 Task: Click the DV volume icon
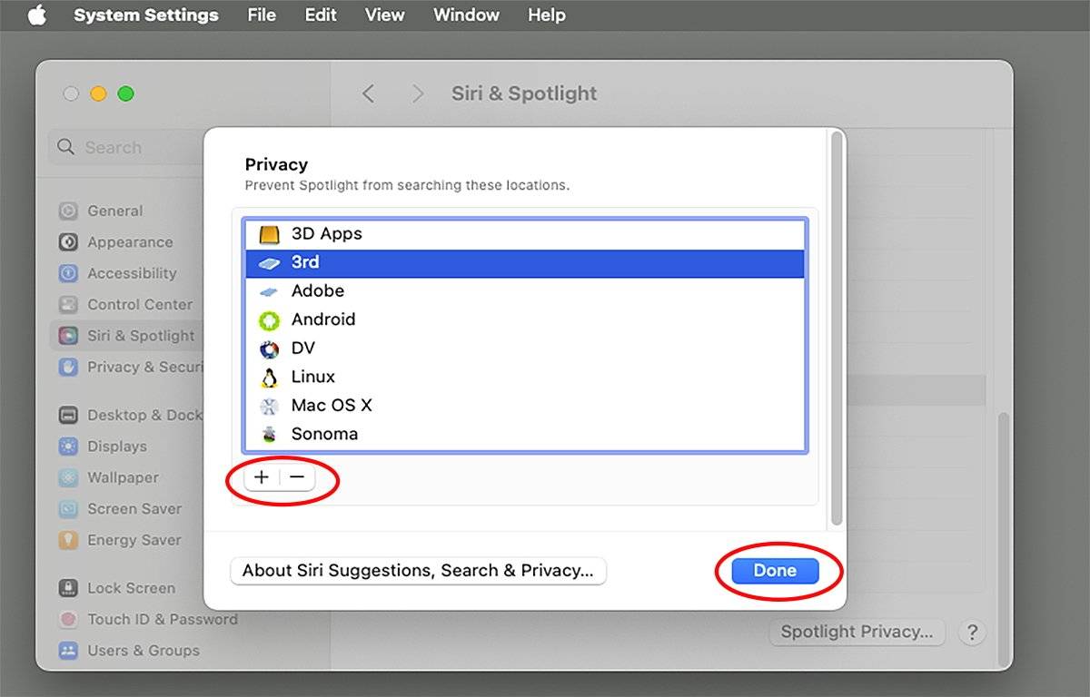269,348
